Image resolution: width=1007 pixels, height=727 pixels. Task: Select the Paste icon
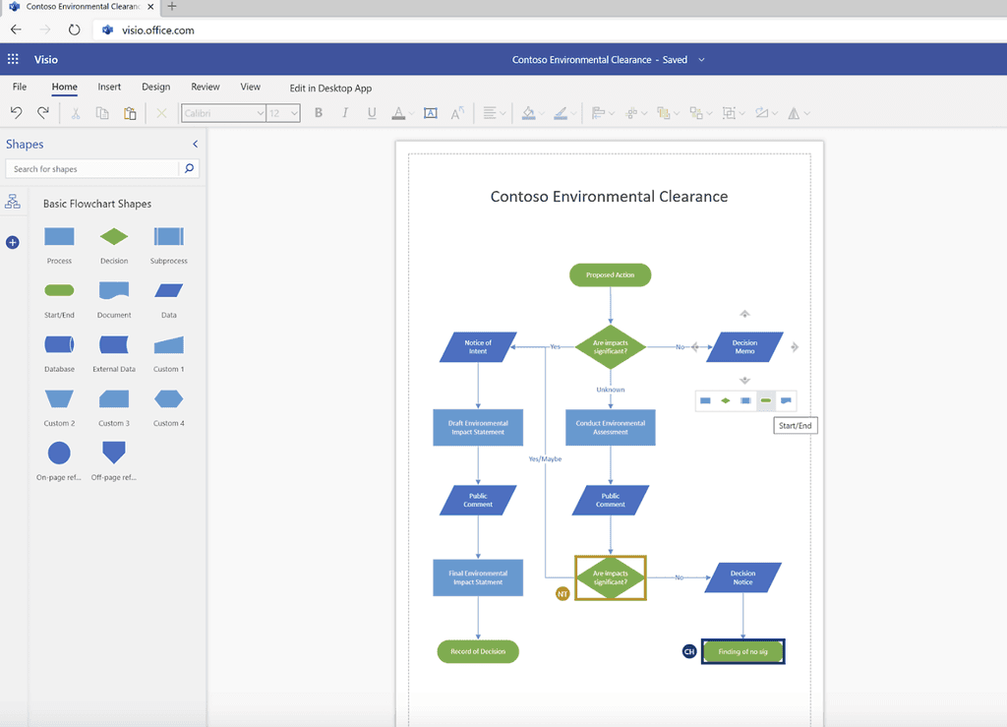(129, 112)
